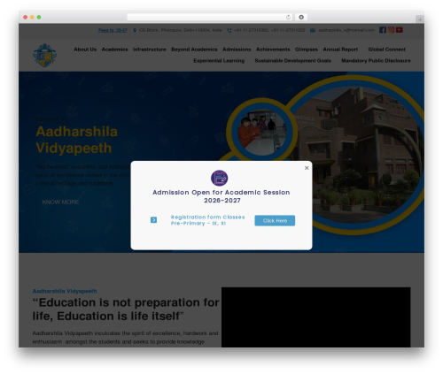This screenshot has width=443, height=374.
Task: Open the Global Connect menu
Action: (386, 50)
